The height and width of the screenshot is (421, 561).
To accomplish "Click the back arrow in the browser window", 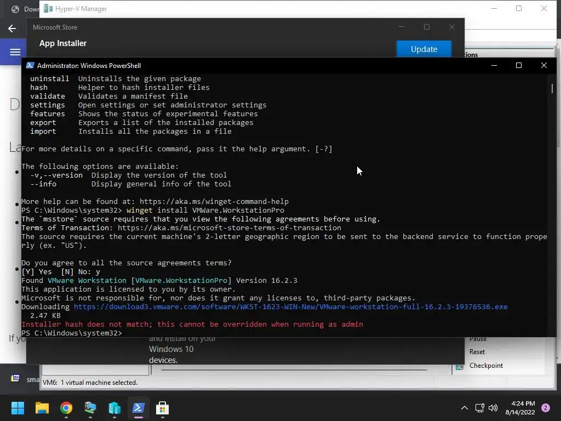I will click(x=12, y=29).
